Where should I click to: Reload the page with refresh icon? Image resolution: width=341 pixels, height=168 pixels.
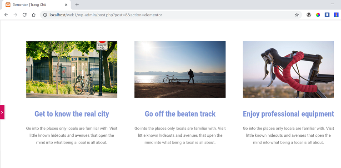click(25, 15)
